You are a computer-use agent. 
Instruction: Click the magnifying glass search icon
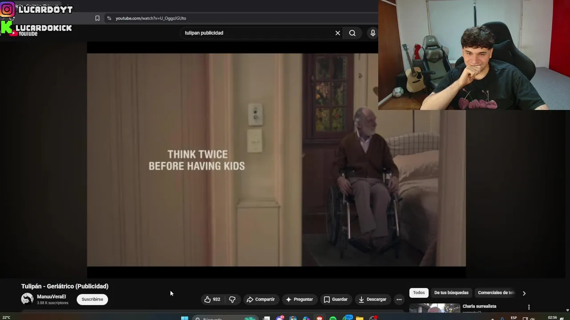352,33
